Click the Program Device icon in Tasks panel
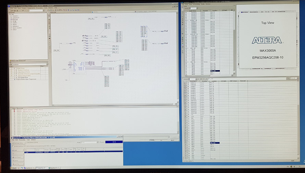The height and width of the screenshot is (173, 305). pyautogui.click(x=15, y=79)
